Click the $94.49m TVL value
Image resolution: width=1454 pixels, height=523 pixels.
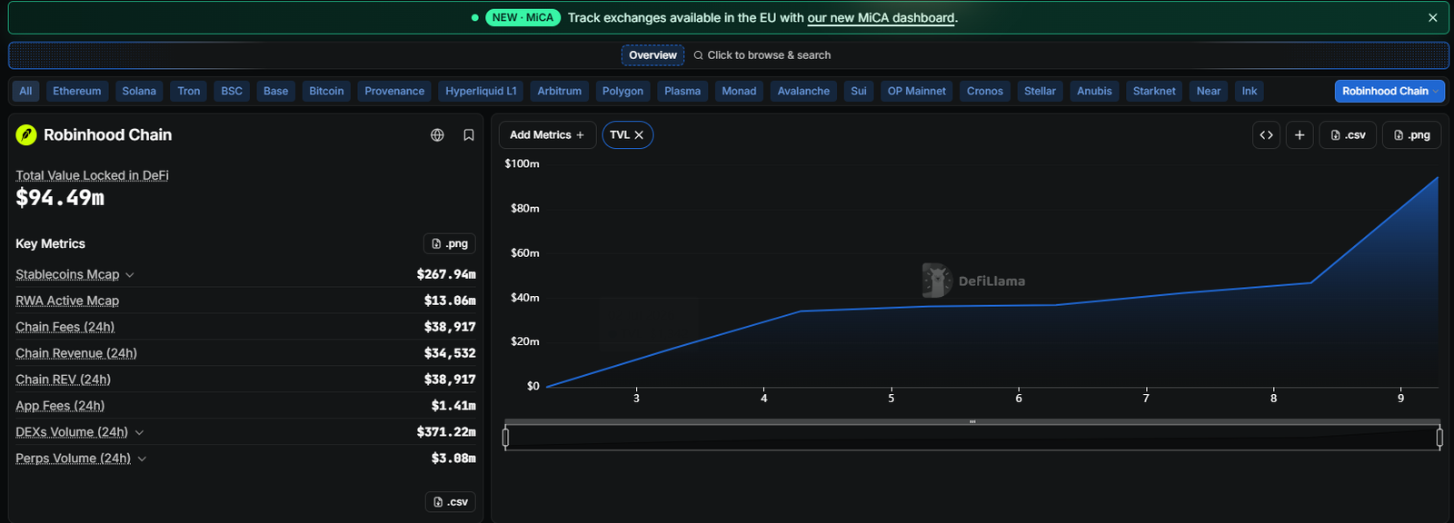pos(60,197)
